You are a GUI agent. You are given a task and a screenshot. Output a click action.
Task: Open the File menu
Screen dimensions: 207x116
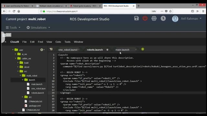pyautogui.click(x=25, y=42)
